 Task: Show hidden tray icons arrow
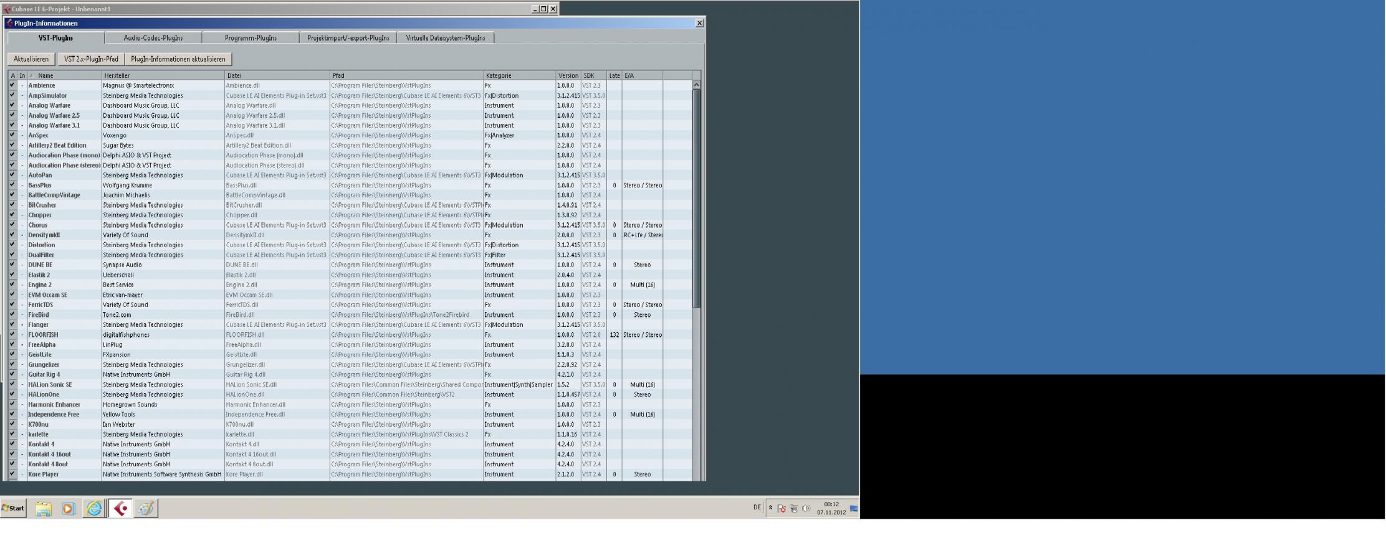coord(770,507)
